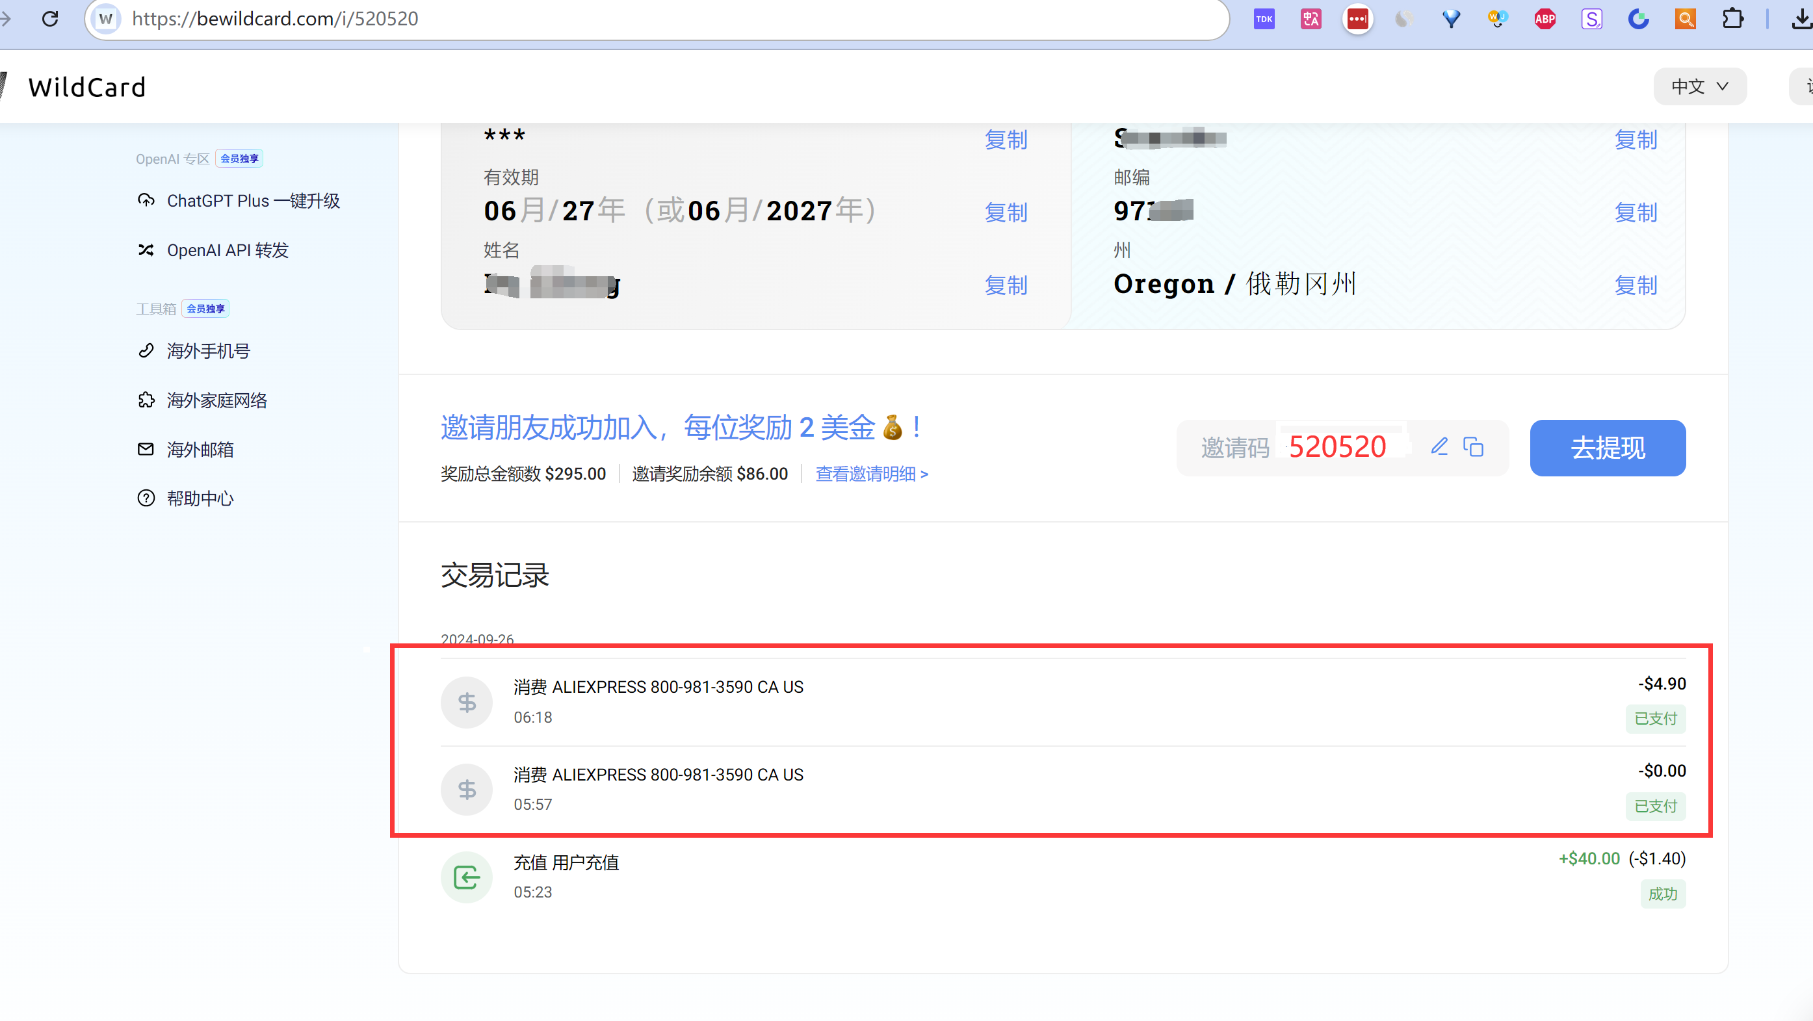Open the TDK extension icon
1813x1021 pixels.
point(1264,19)
